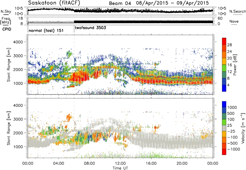Click the 'Power [dB]' color bar label

click(x=235, y=65)
